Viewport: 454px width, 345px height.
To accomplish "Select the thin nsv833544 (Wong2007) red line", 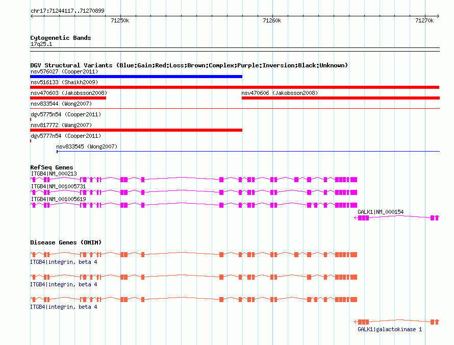I will click(235, 109).
